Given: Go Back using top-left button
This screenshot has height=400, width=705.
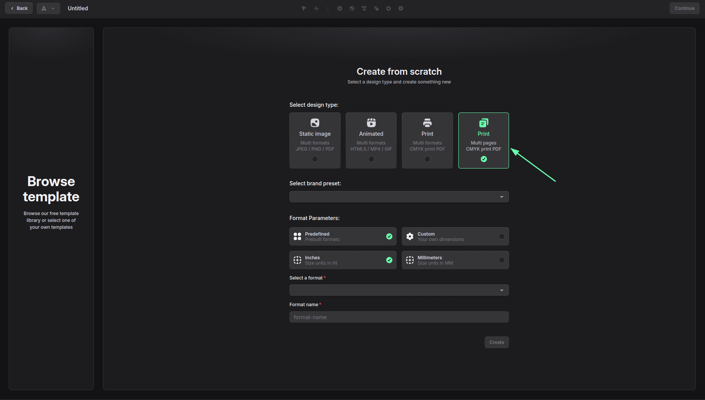Looking at the screenshot, I should point(19,8).
